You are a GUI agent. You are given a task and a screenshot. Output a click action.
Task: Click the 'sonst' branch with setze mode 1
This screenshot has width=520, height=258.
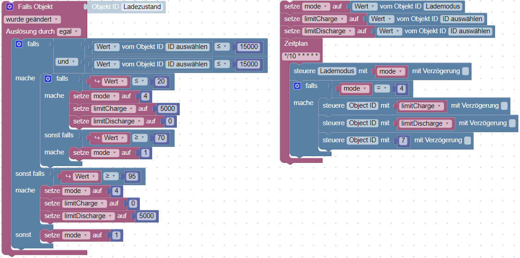tap(23, 235)
